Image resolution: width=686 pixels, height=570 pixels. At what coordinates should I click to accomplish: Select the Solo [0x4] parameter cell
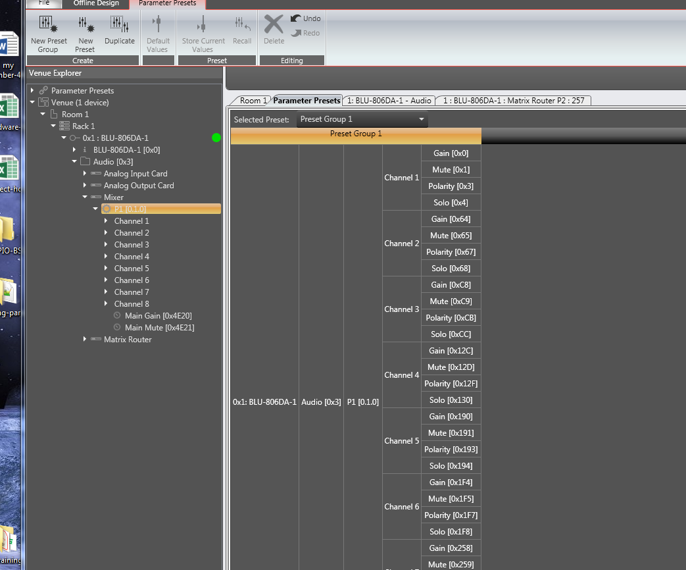pyautogui.click(x=451, y=203)
